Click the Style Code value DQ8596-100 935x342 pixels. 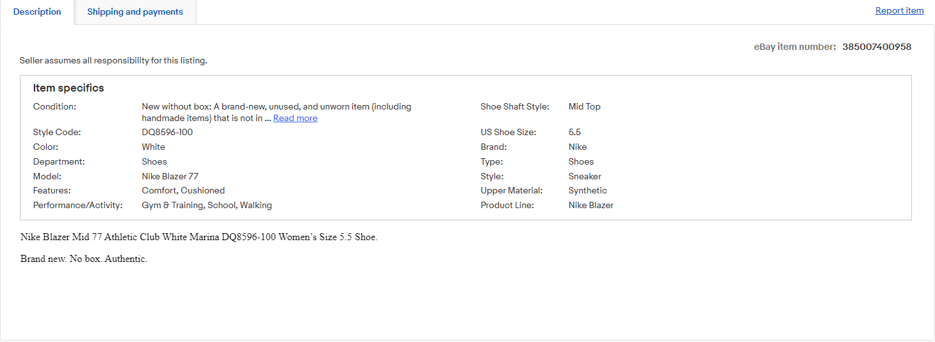tap(167, 133)
